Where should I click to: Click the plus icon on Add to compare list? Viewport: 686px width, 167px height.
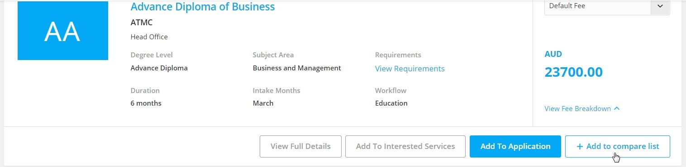click(x=580, y=147)
